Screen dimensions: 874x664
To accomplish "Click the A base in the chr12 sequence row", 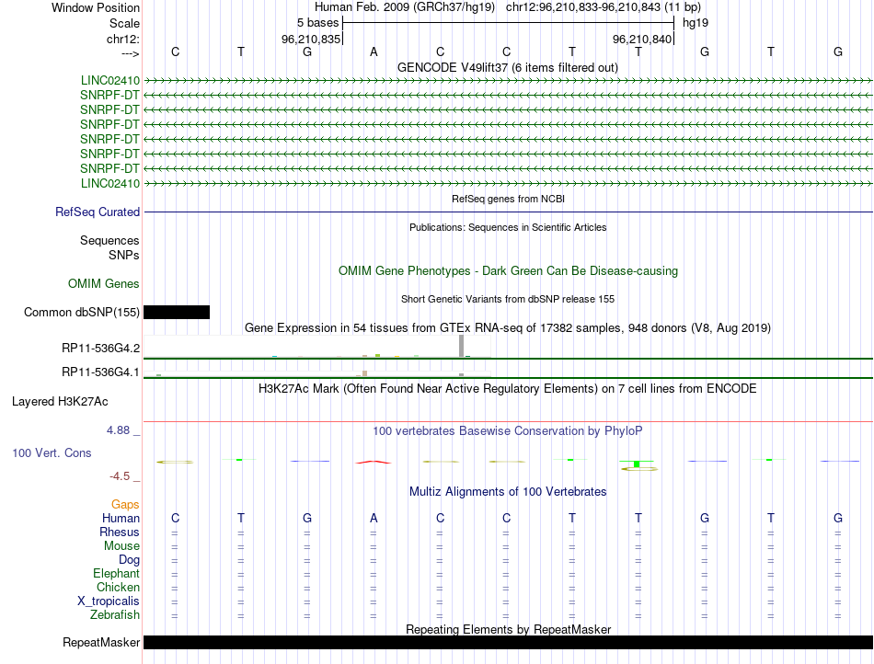I will coord(374,52).
